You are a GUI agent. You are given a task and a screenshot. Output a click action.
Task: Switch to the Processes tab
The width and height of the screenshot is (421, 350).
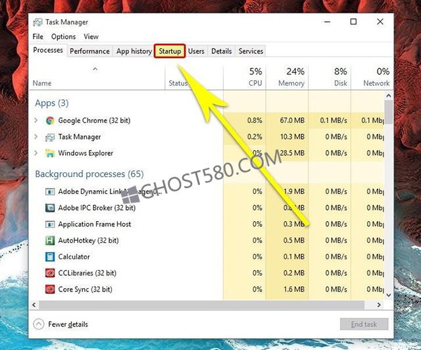point(48,50)
